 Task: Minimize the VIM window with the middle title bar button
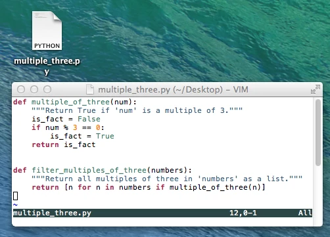coord(34,89)
